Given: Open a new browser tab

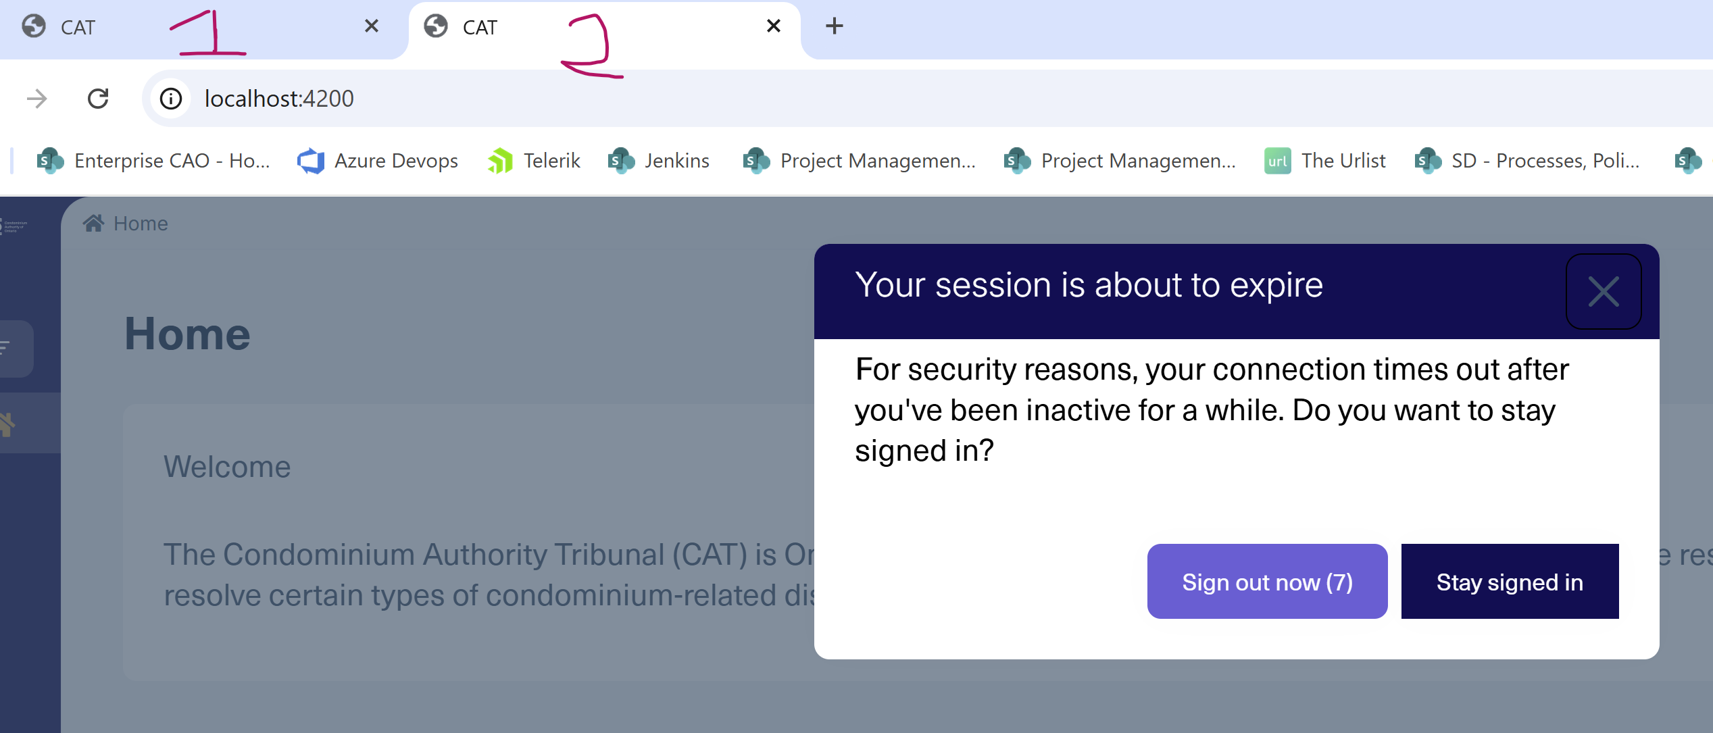Looking at the screenshot, I should [x=835, y=26].
